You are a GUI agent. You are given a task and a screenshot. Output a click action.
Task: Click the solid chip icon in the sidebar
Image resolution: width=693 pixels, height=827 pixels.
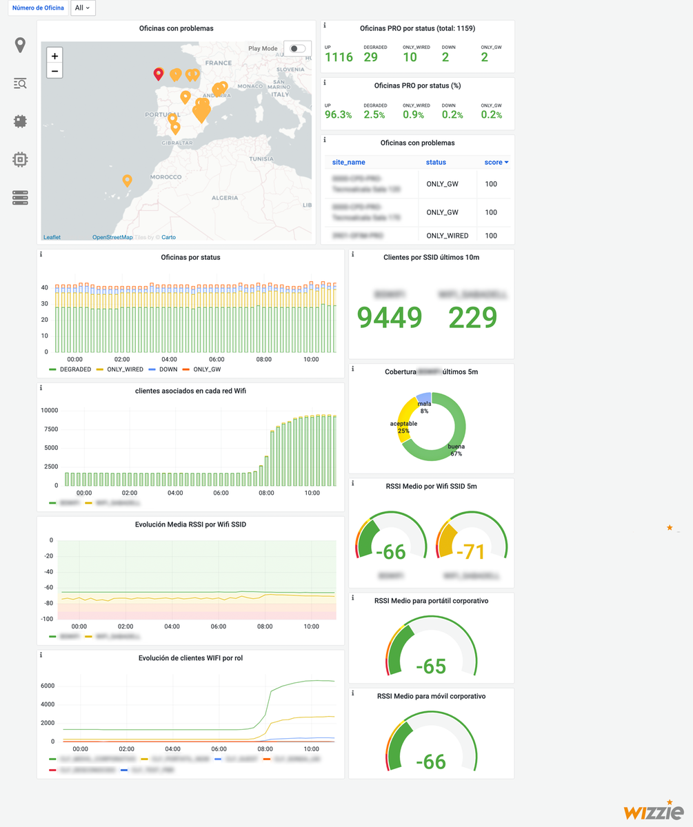click(x=20, y=121)
